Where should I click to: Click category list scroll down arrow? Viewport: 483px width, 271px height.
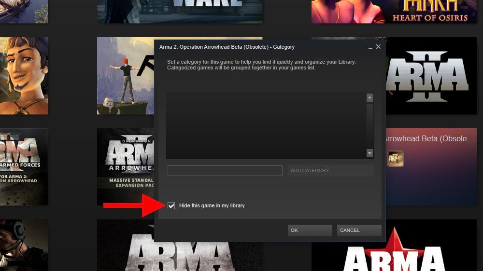[x=369, y=153]
